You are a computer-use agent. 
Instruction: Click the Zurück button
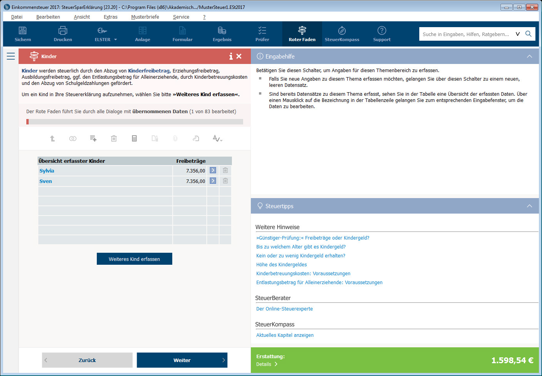87,360
